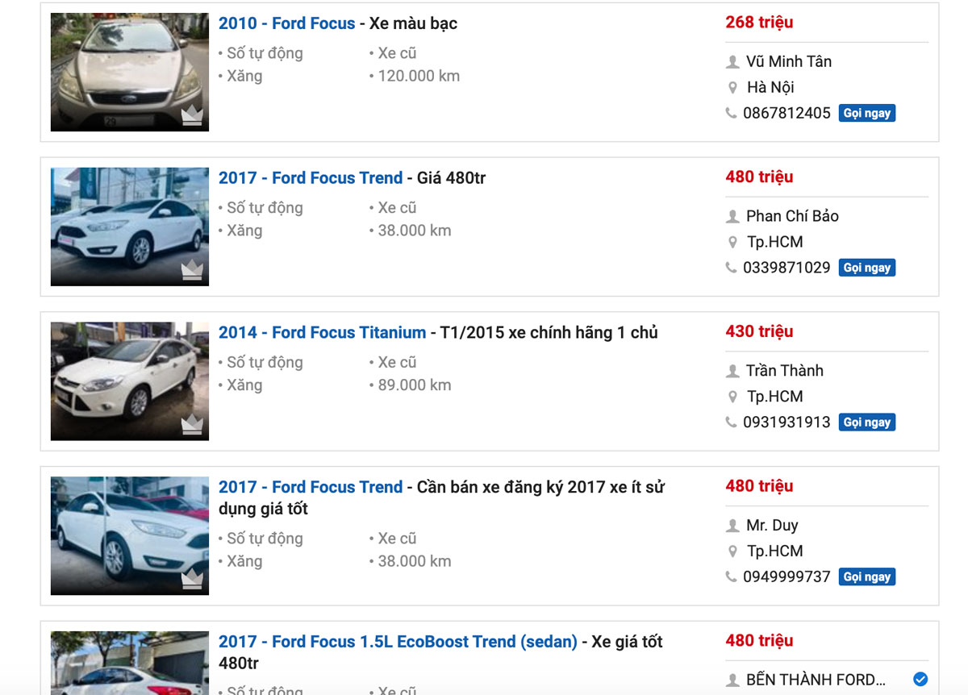Open the 2010 Ford Focus listing link
The height and width of the screenshot is (695, 968).
pyautogui.click(x=286, y=23)
